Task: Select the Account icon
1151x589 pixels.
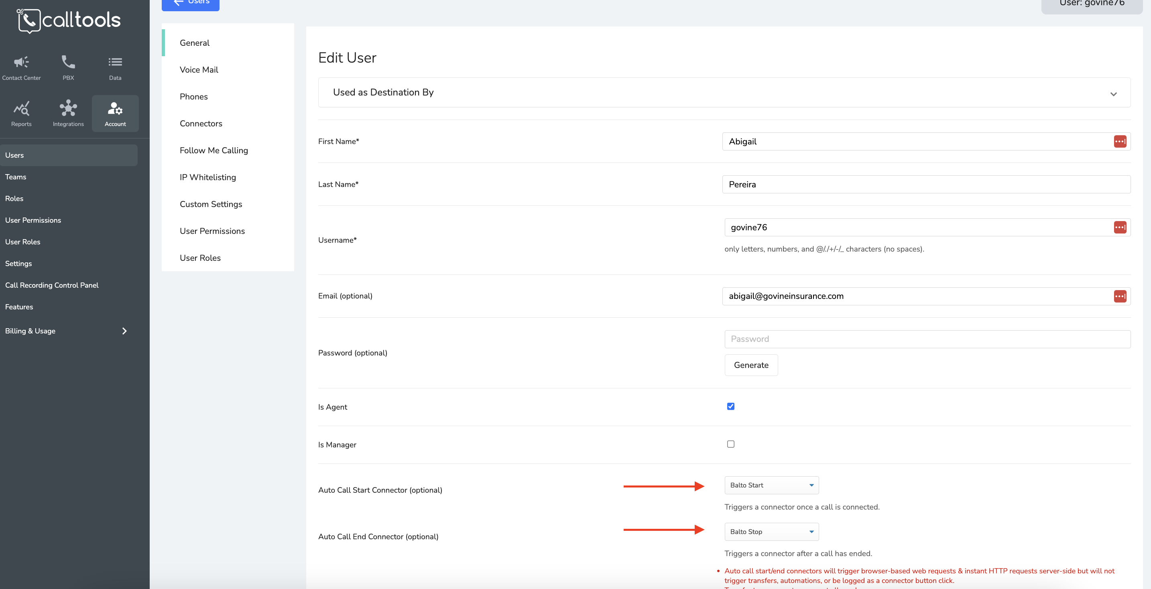Action: click(x=115, y=113)
